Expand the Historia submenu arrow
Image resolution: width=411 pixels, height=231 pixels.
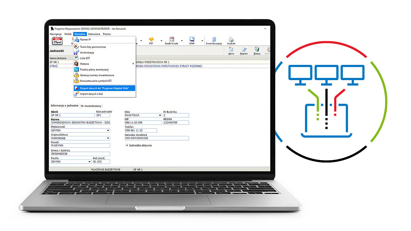[133, 64]
